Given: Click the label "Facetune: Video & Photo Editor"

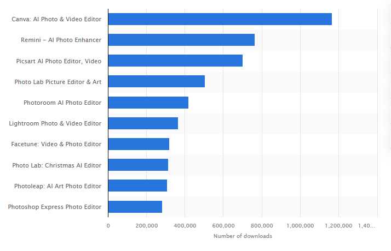Looking at the screenshot, I should pyautogui.click(x=56, y=144).
